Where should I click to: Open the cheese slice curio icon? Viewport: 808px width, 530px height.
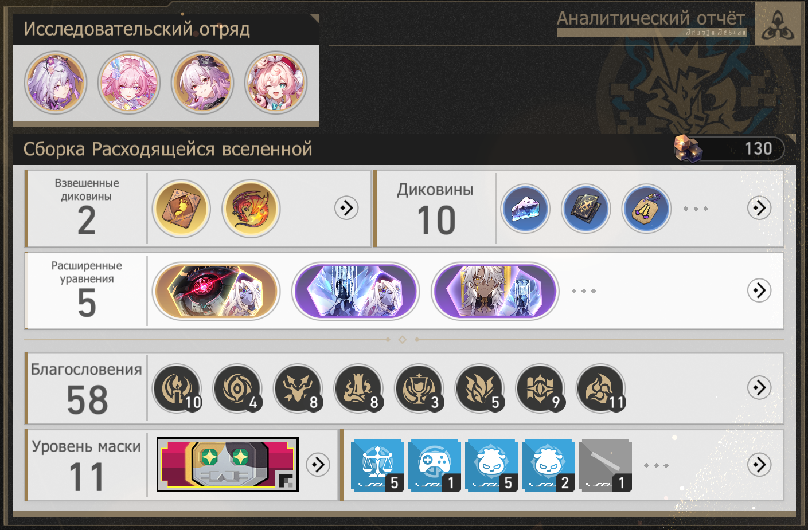(x=525, y=209)
